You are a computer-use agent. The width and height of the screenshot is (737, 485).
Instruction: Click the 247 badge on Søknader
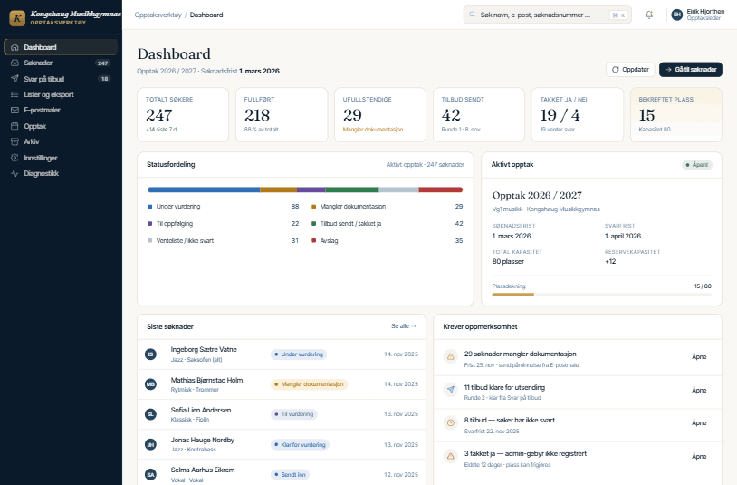coord(103,63)
